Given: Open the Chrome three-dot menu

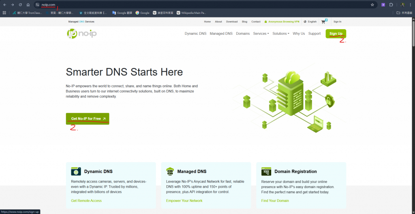Looking at the screenshot, I should click(410, 5).
